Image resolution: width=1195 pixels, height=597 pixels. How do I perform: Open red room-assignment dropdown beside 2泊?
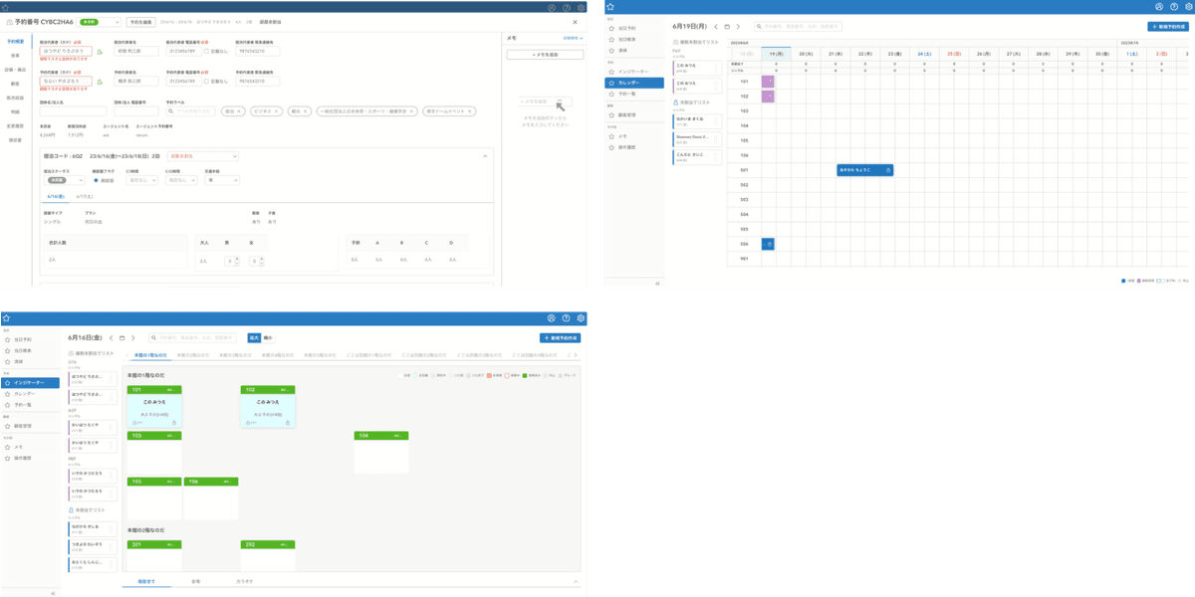(203, 156)
